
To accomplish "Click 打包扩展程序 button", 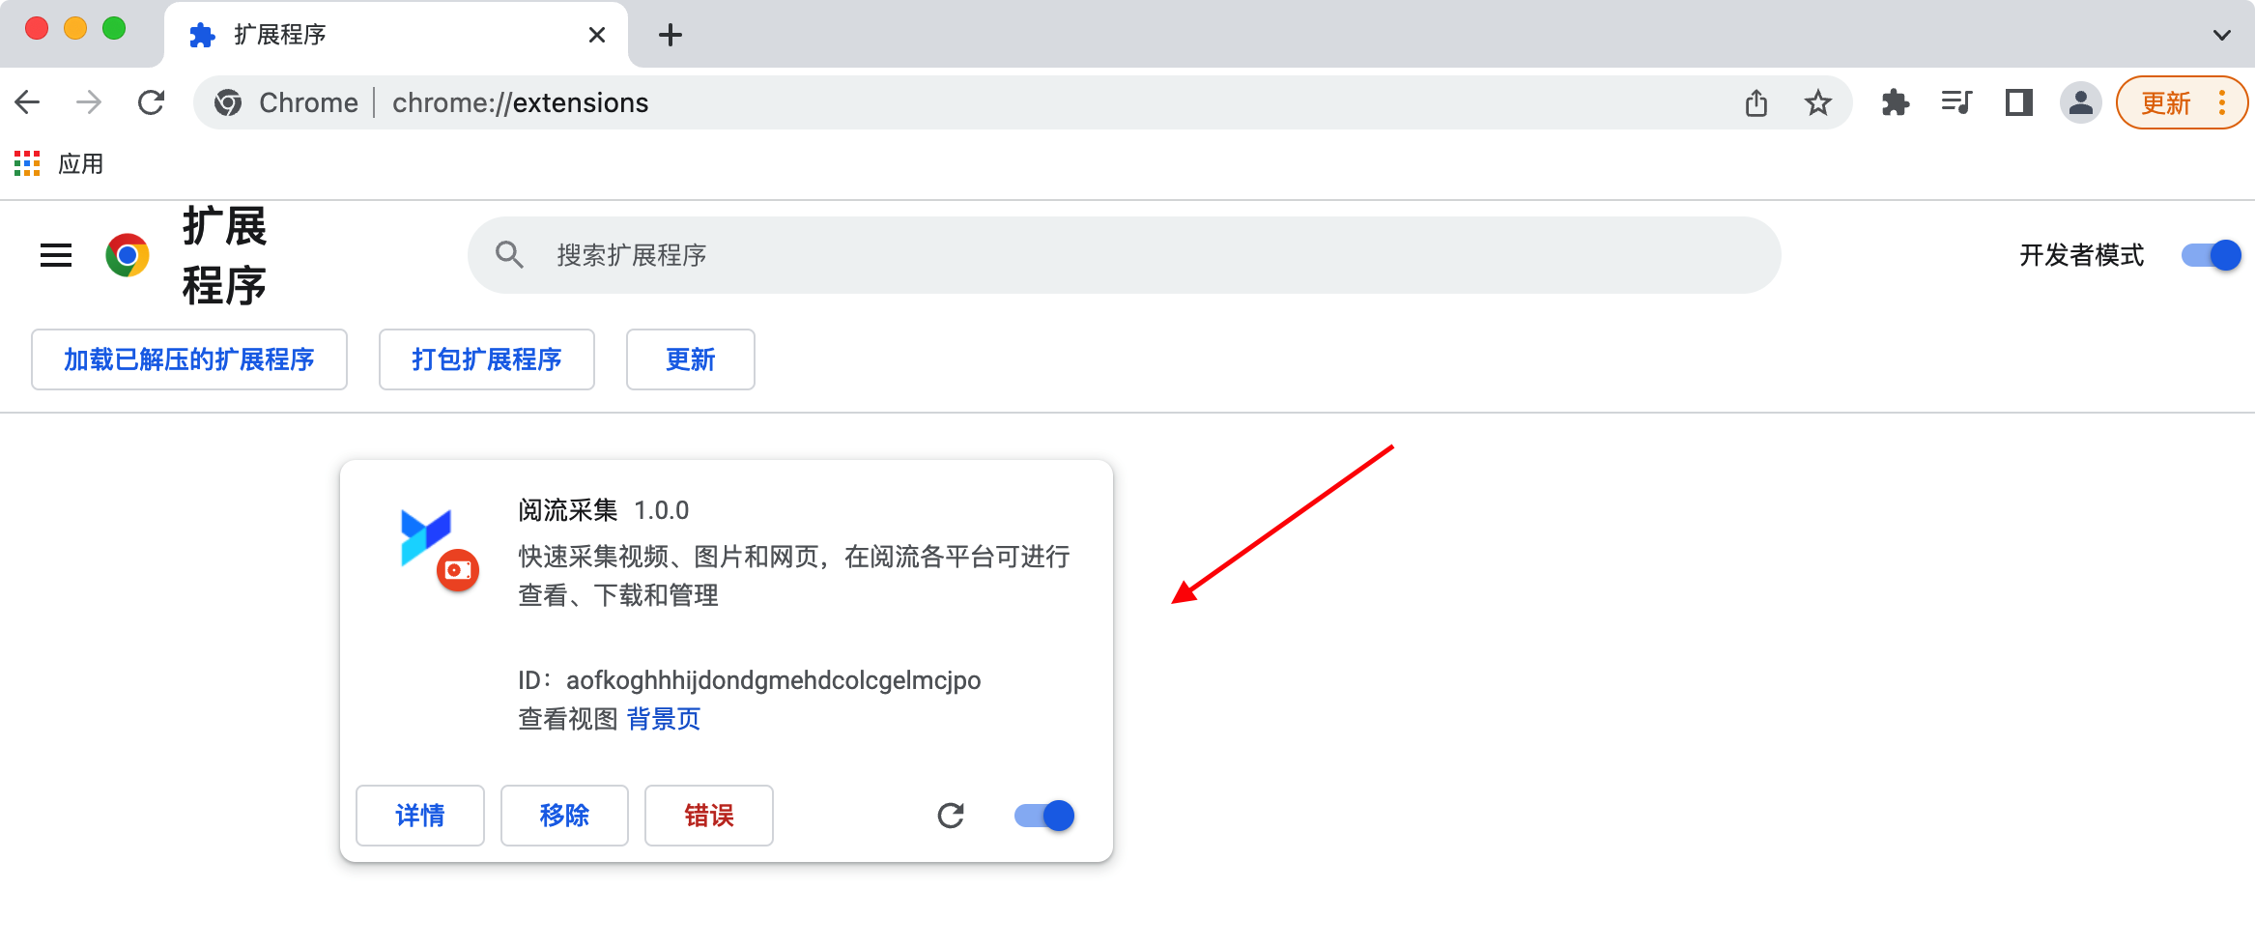I will (x=487, y=359).
